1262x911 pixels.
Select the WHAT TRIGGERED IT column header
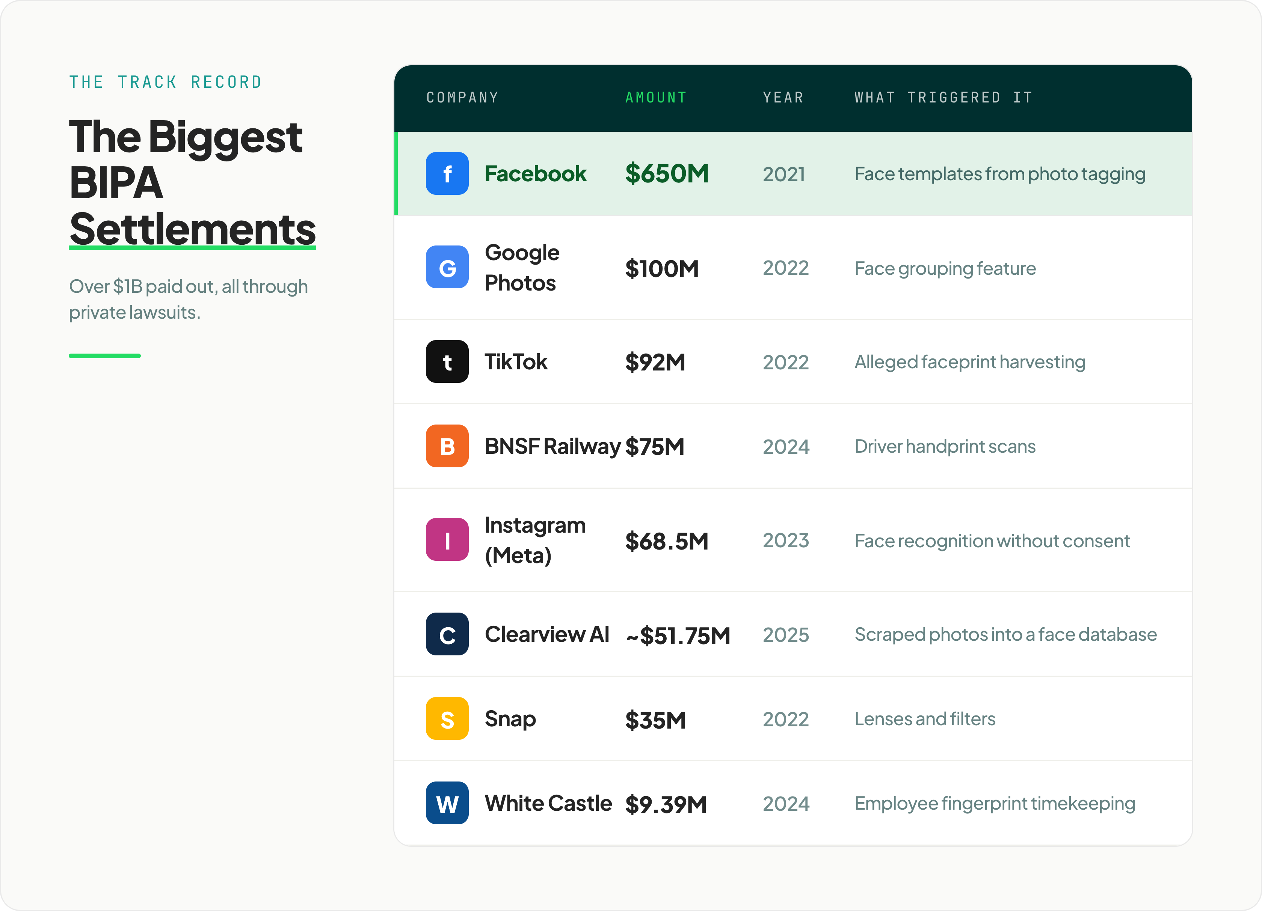pos(943,97)
